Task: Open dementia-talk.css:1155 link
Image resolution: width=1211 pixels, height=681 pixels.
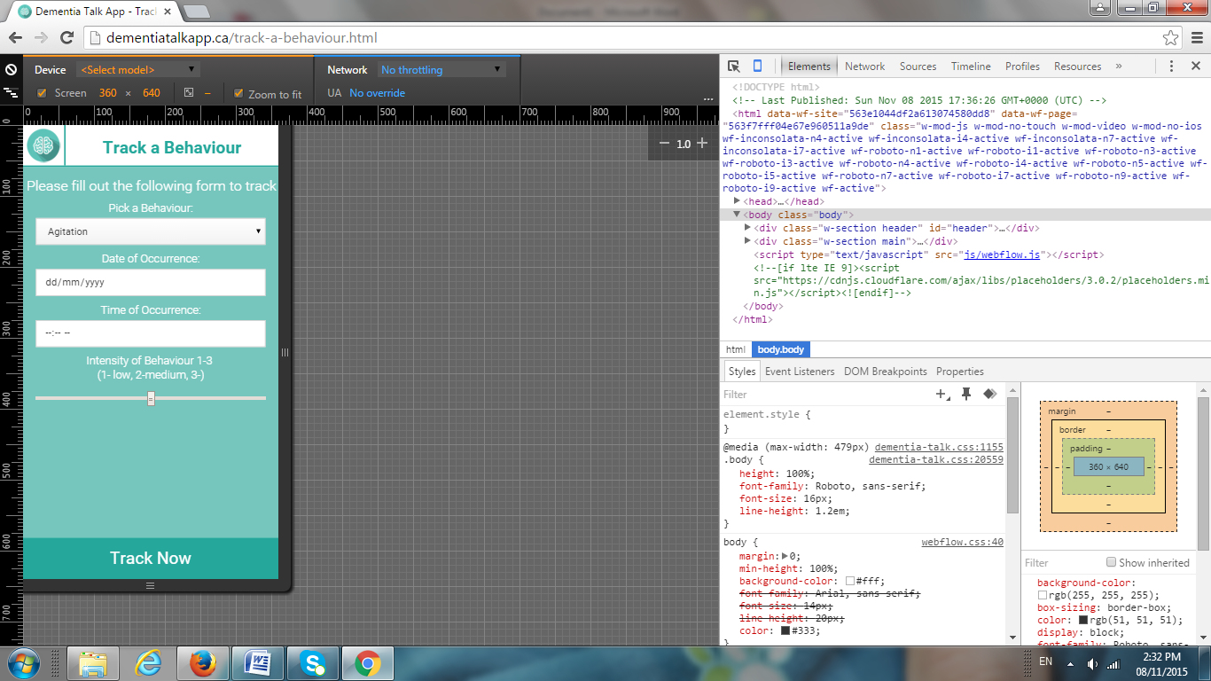Action: 939,448
